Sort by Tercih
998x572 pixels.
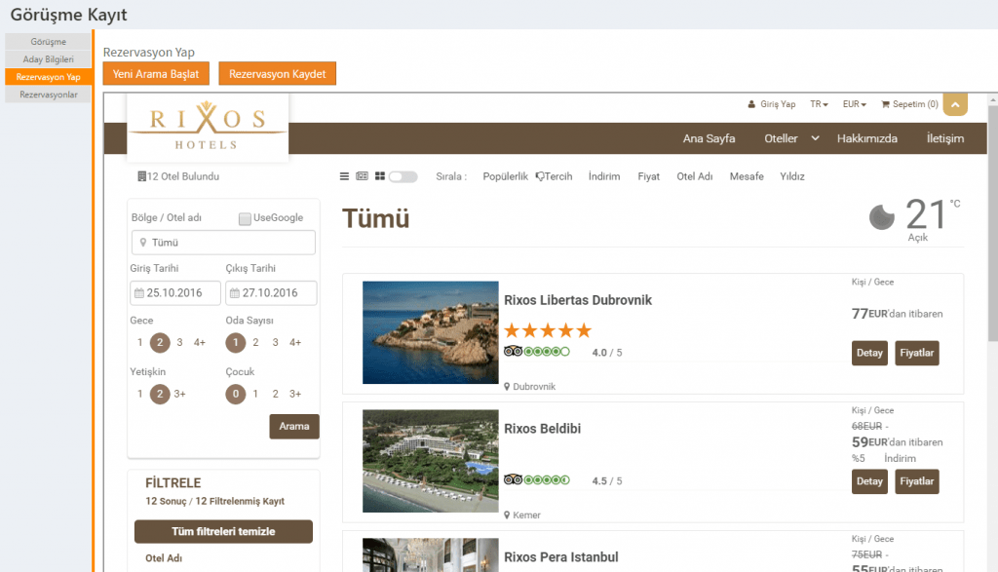554,176
